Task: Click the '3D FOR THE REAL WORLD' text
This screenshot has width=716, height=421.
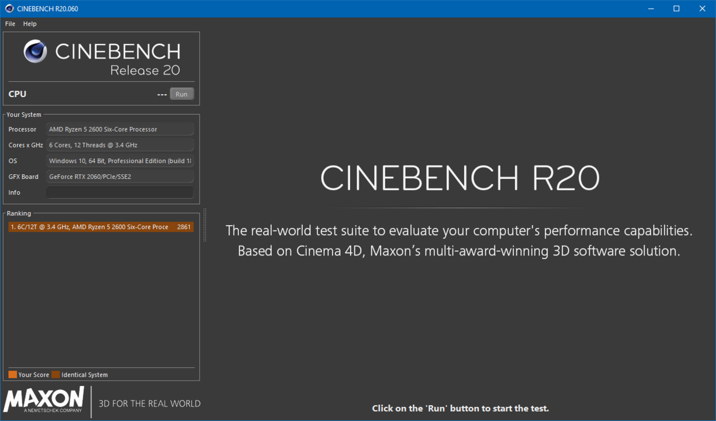Action: (x=149, y=403)
